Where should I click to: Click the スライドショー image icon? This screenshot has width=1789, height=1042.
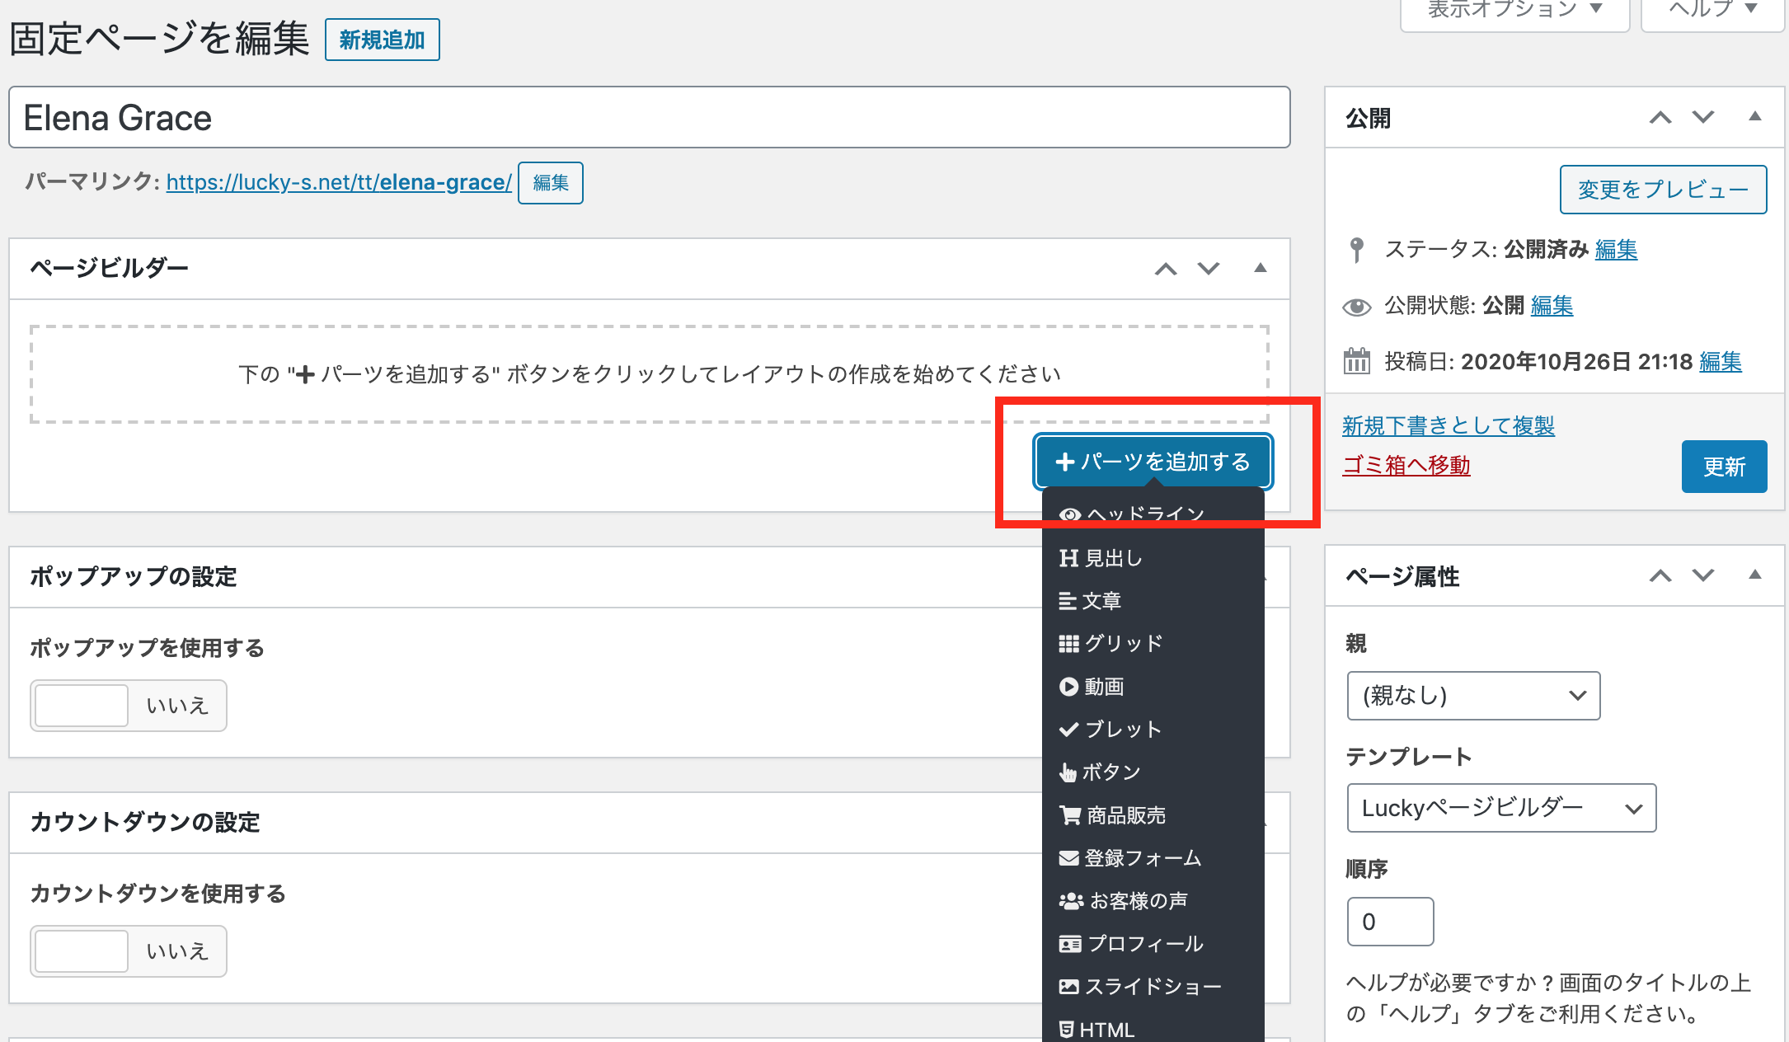pyautogui.click(x=1068, y=987)
